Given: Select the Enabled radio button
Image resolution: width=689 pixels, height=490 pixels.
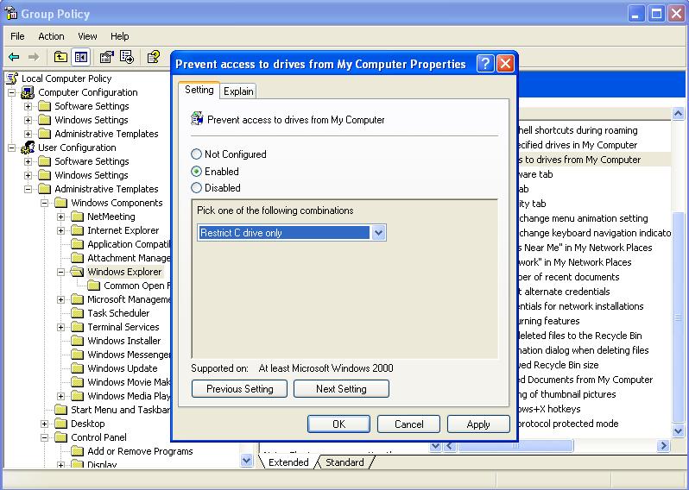Looking at the screenshot, I should (x=196, y=171).
